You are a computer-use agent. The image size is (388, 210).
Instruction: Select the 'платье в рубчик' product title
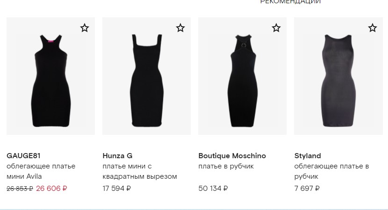pos(226,166)
